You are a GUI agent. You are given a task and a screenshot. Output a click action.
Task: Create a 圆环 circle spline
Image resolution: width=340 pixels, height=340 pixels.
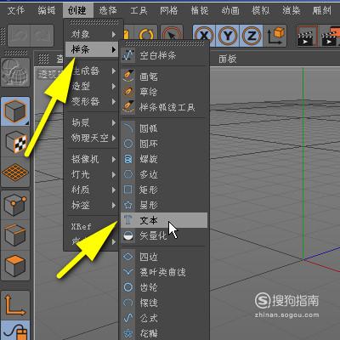pyautogui.click(x=164, y=144)
